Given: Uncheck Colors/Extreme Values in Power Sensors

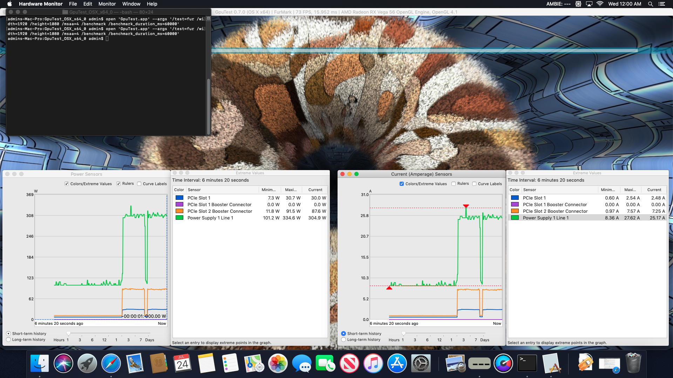Looking at the screenshot, I should click(x=67, y=184).
